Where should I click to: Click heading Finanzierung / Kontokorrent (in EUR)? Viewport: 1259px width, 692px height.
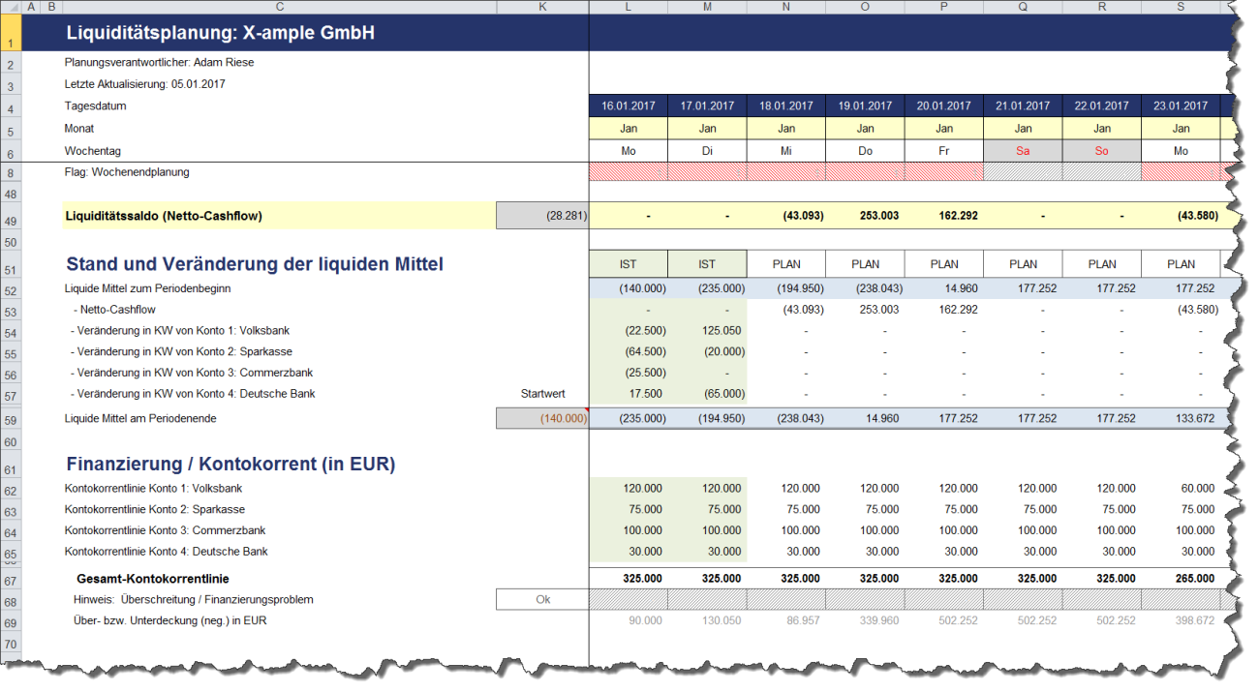point(230,465)
